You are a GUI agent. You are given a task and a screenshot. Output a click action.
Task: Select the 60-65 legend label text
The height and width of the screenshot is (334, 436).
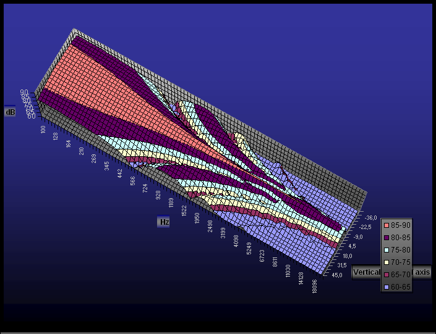click(401, 287)
